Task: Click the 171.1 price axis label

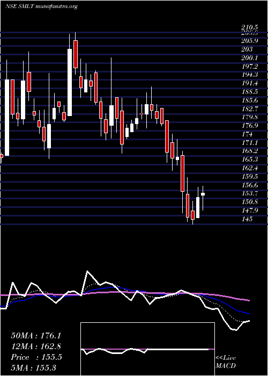Action: tap(250, 143)
